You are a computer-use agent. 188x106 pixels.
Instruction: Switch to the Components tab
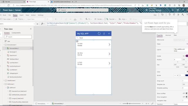coord(16,33)
